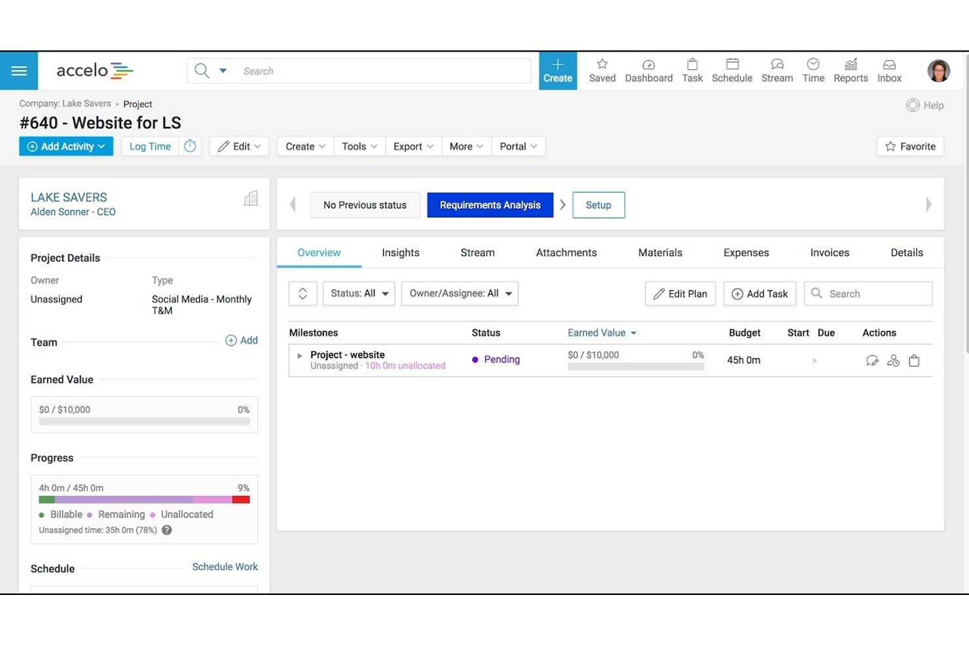
Task: Click the Lake Savers company building icon
Action: (251, 198)
